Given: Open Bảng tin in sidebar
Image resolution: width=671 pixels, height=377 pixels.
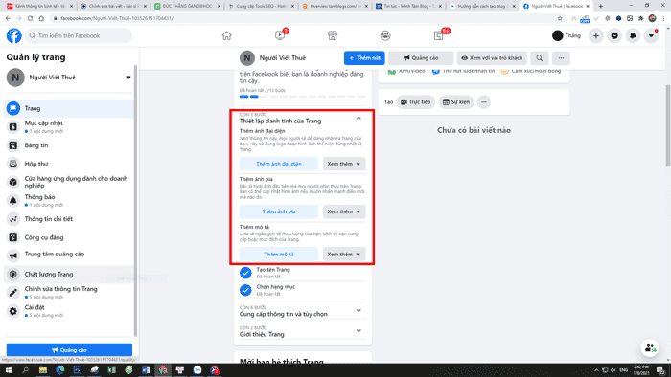Looking at the screenshot, I should click(68, 145).
